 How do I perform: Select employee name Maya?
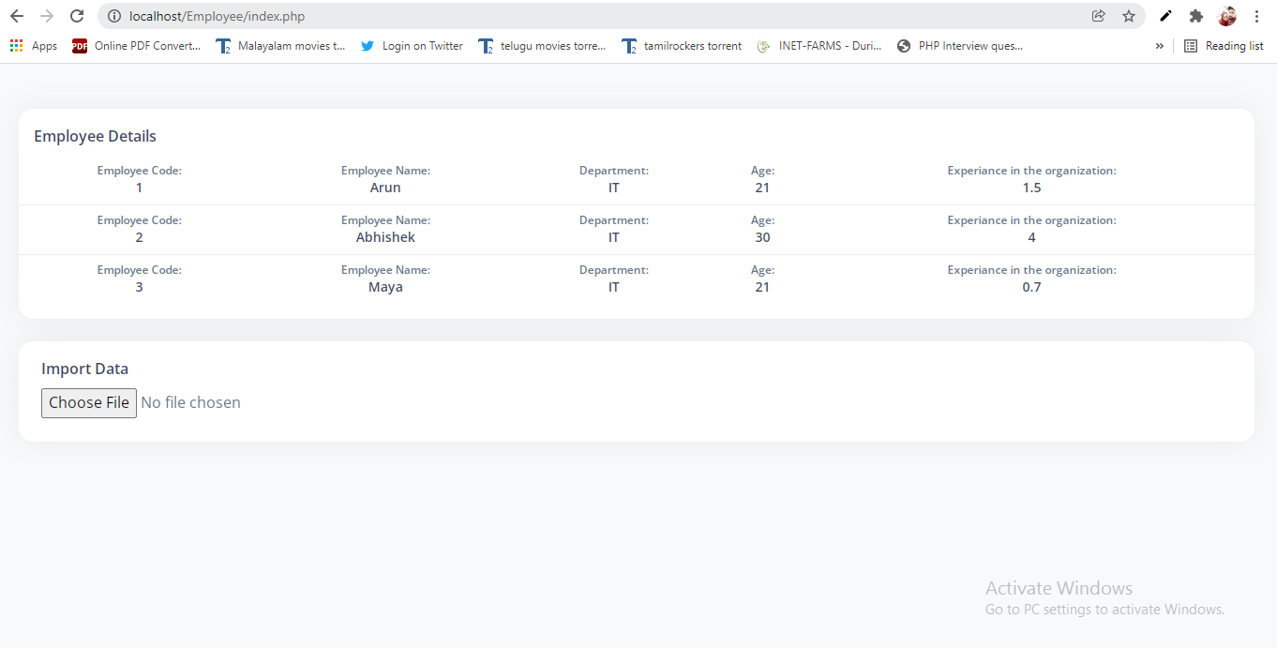coord(385,287)
